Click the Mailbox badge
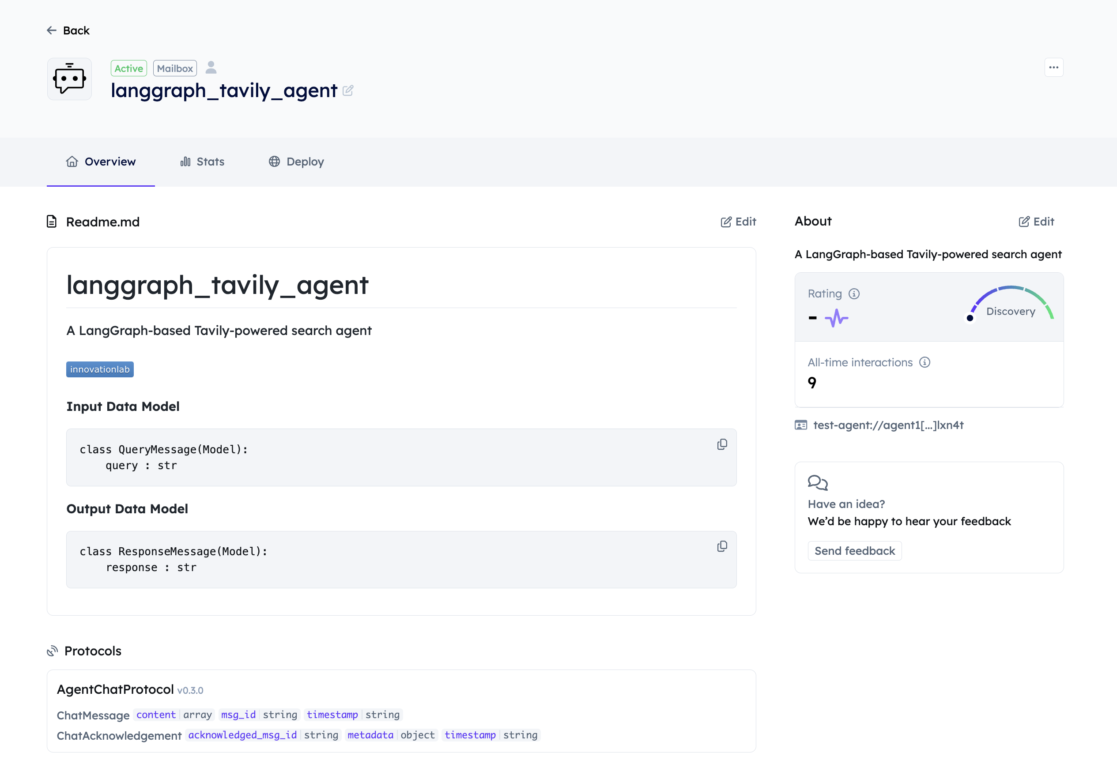 pyautogui.click(x=175, y=68)
